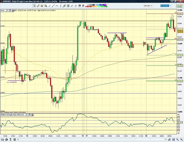Click the envelope icon in the bottom bar
This screenshot has width=184, height=142.
2,139
